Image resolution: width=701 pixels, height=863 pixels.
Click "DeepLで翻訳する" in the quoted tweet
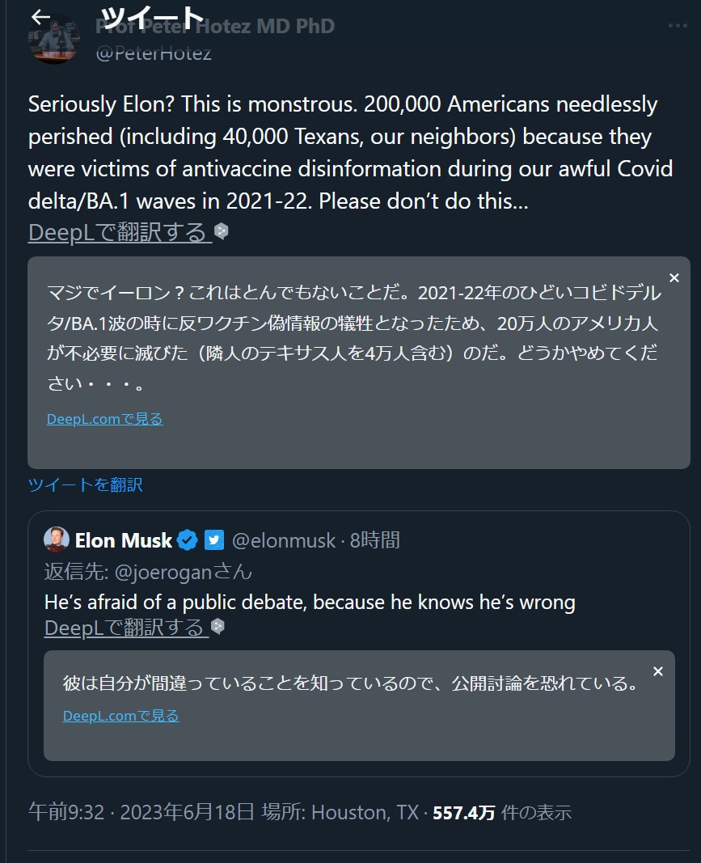point(125,627)
